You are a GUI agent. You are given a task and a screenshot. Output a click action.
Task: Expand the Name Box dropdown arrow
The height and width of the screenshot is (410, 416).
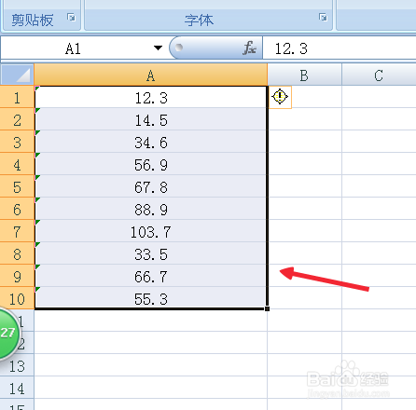158,48
